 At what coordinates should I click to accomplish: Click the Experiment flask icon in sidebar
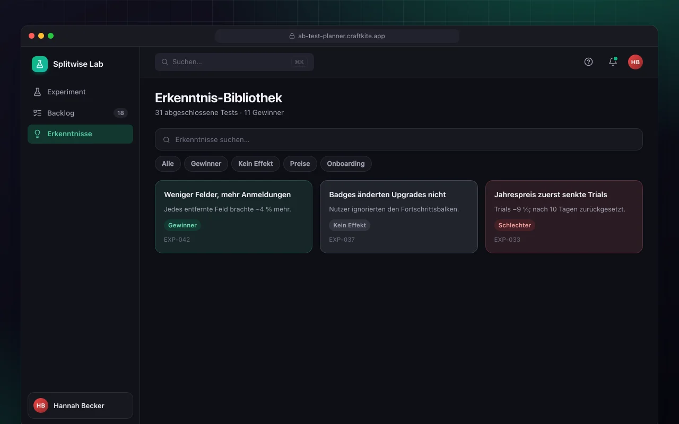pos(37,92)
